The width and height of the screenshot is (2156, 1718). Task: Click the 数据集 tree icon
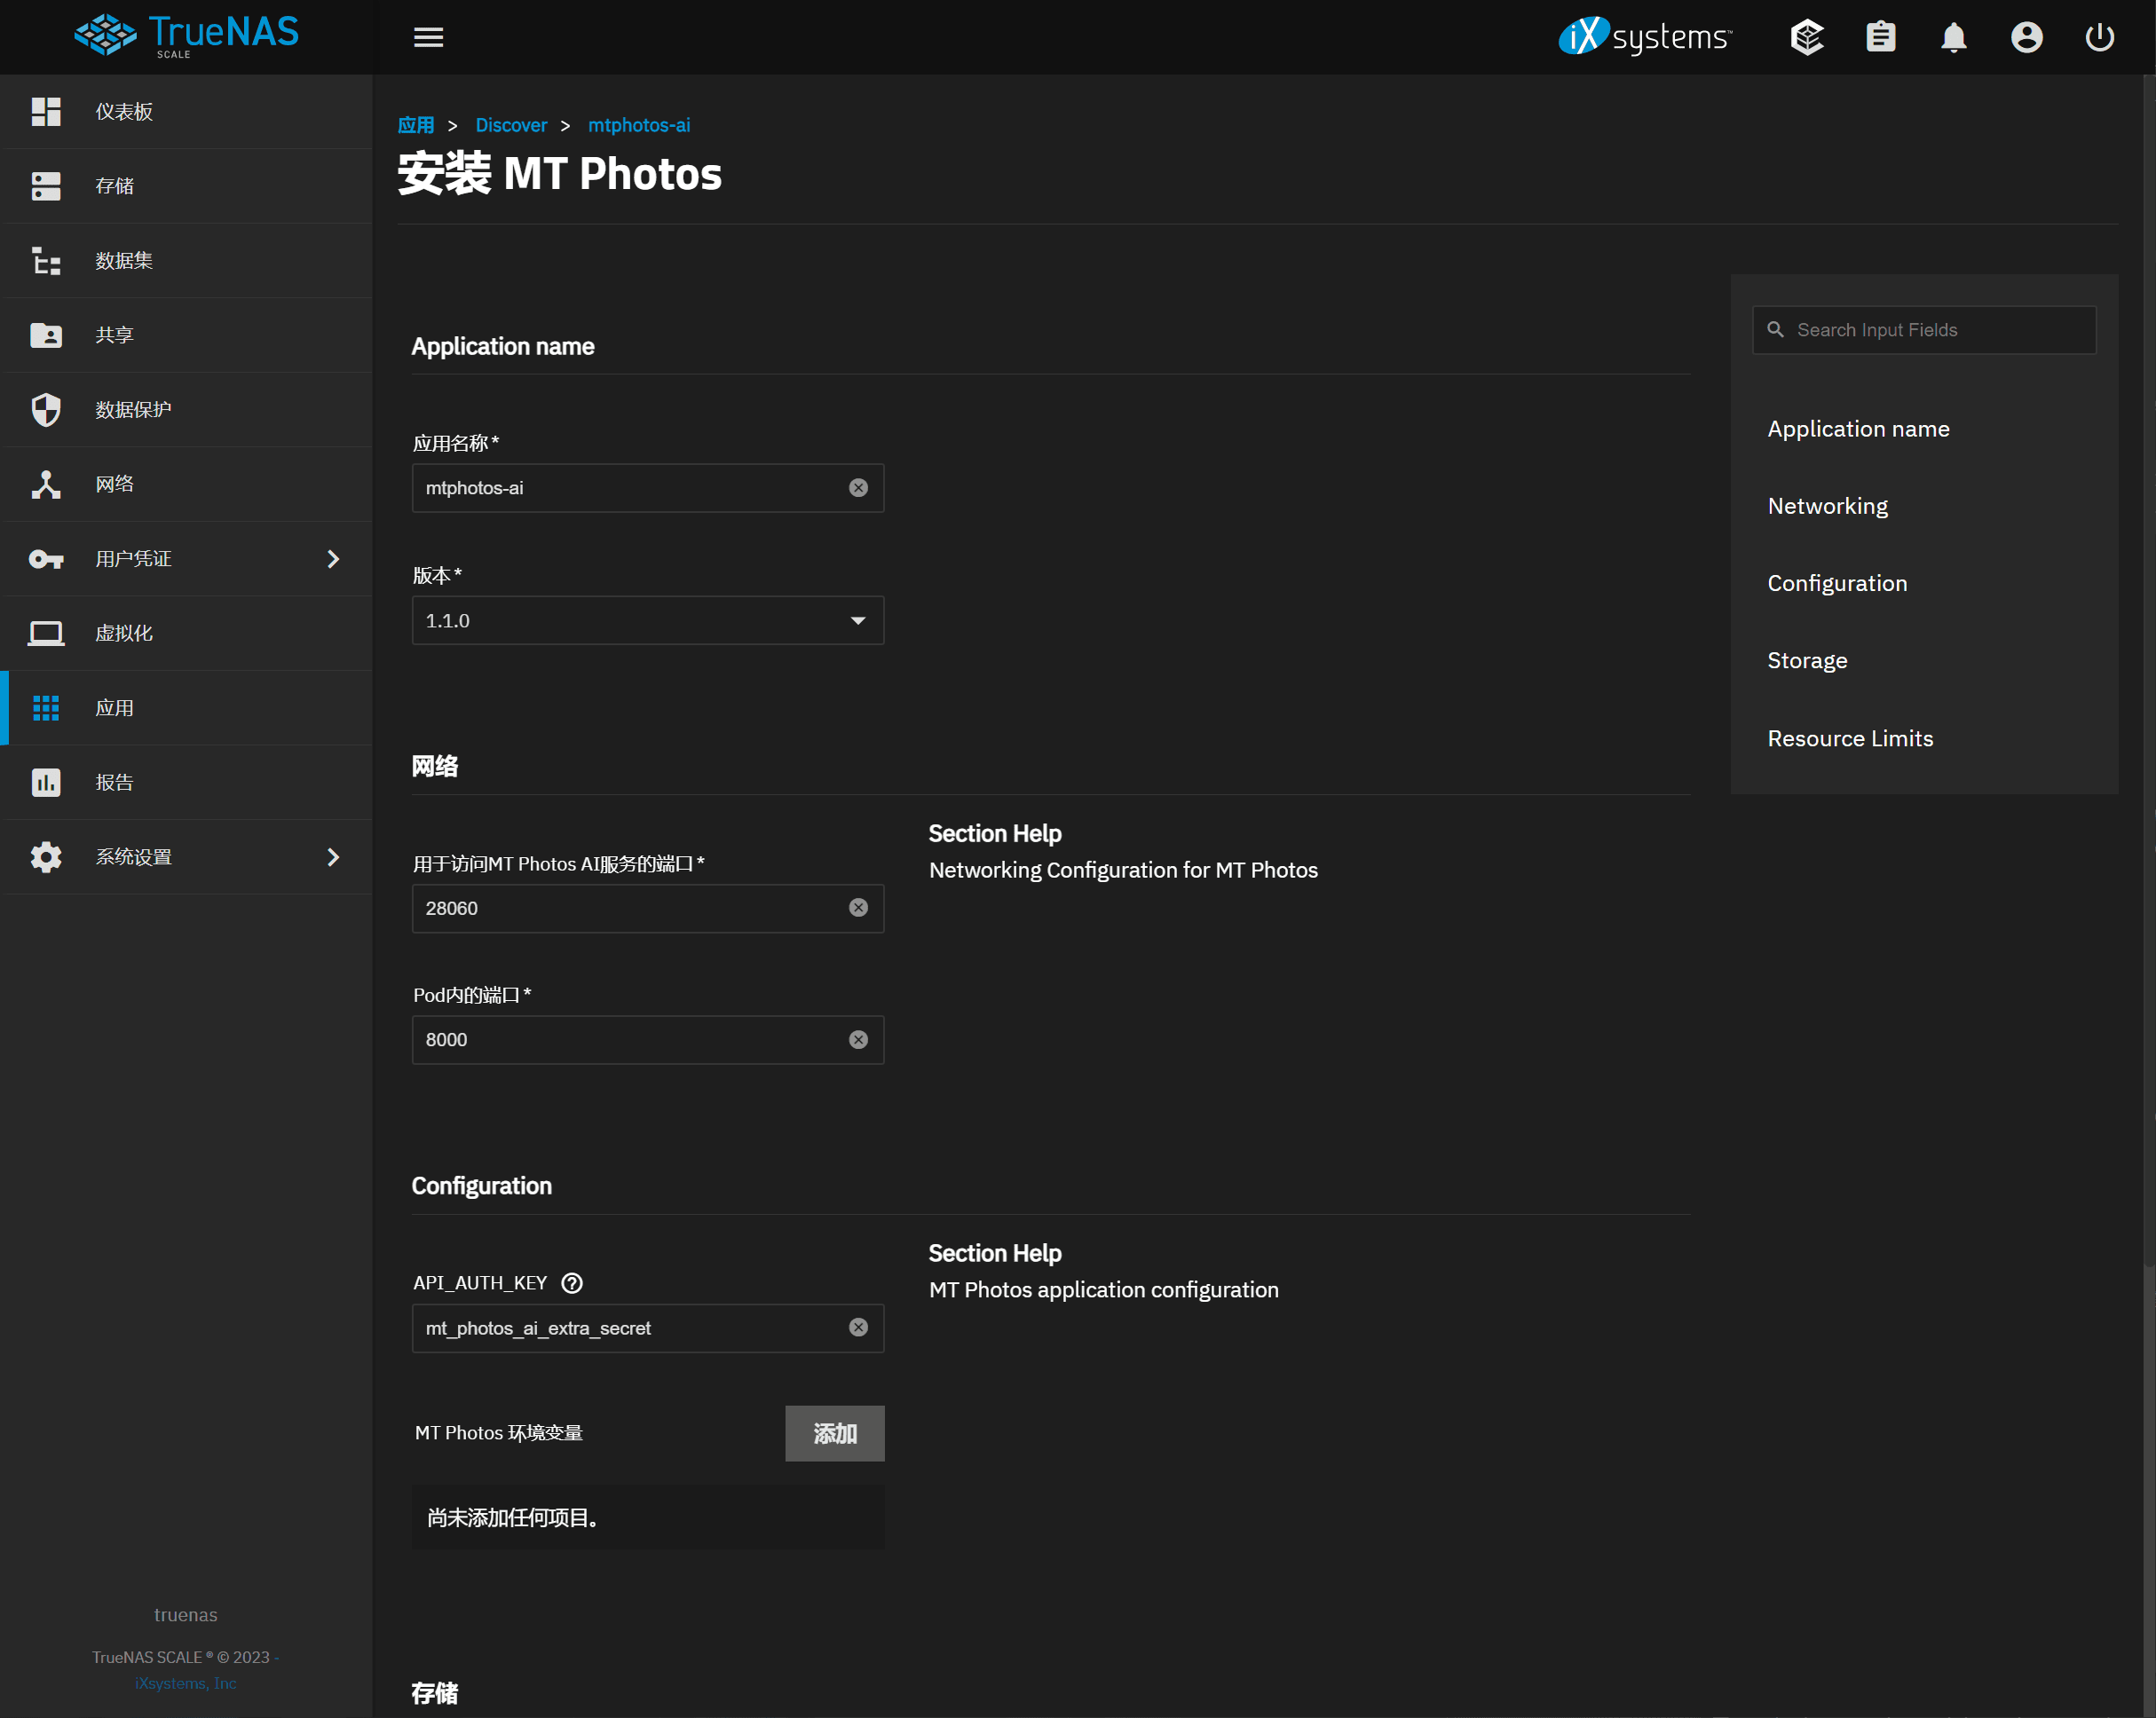tap(46, 261)
